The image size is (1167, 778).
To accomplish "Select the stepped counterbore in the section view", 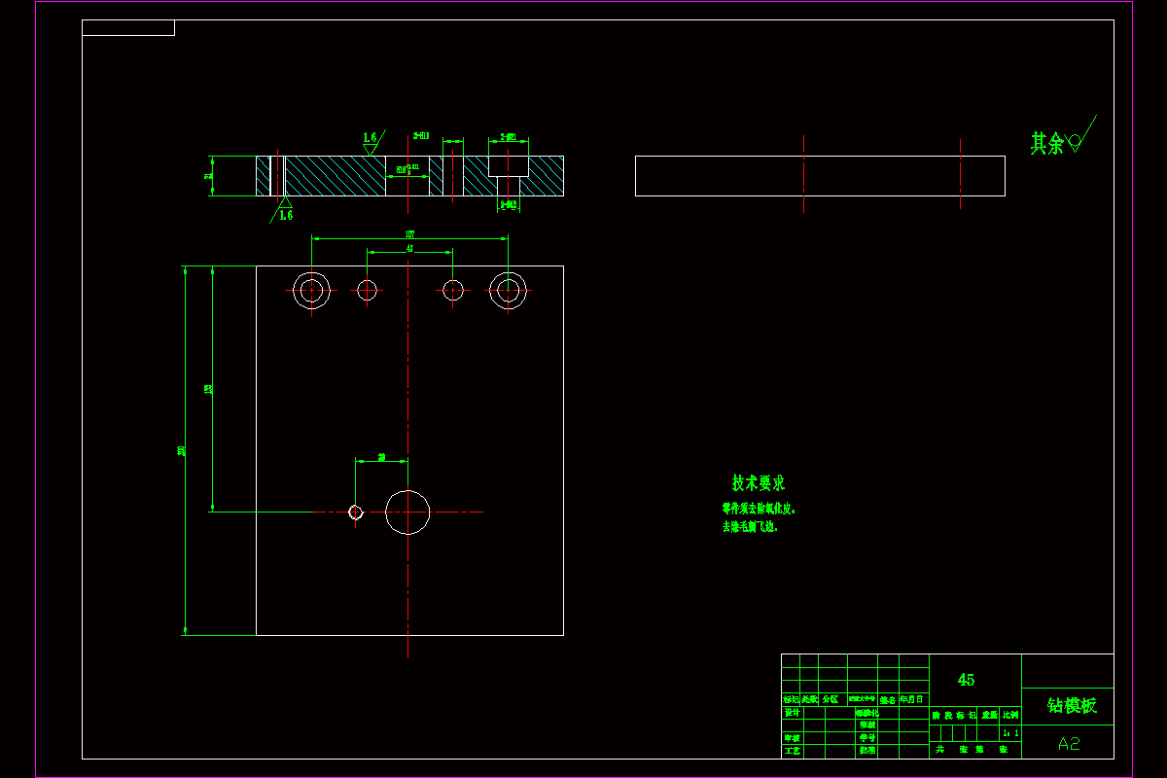I will click(508, 176).
